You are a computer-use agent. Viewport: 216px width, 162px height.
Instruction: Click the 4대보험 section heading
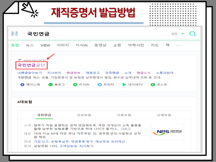(x=25, y=102)
